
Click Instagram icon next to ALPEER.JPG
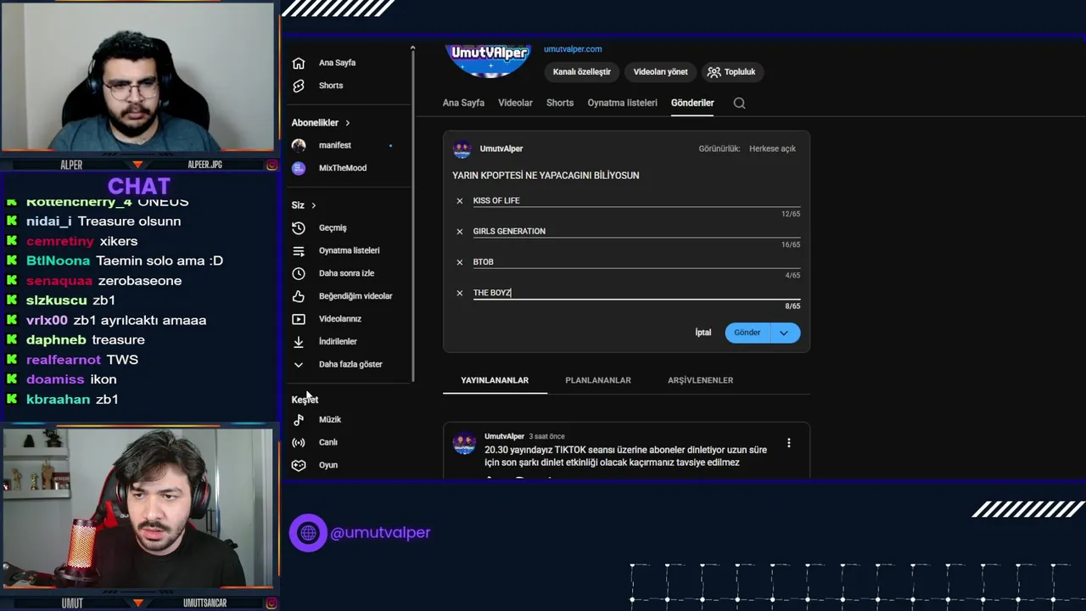pyautogui.click(x=271, y=165)
